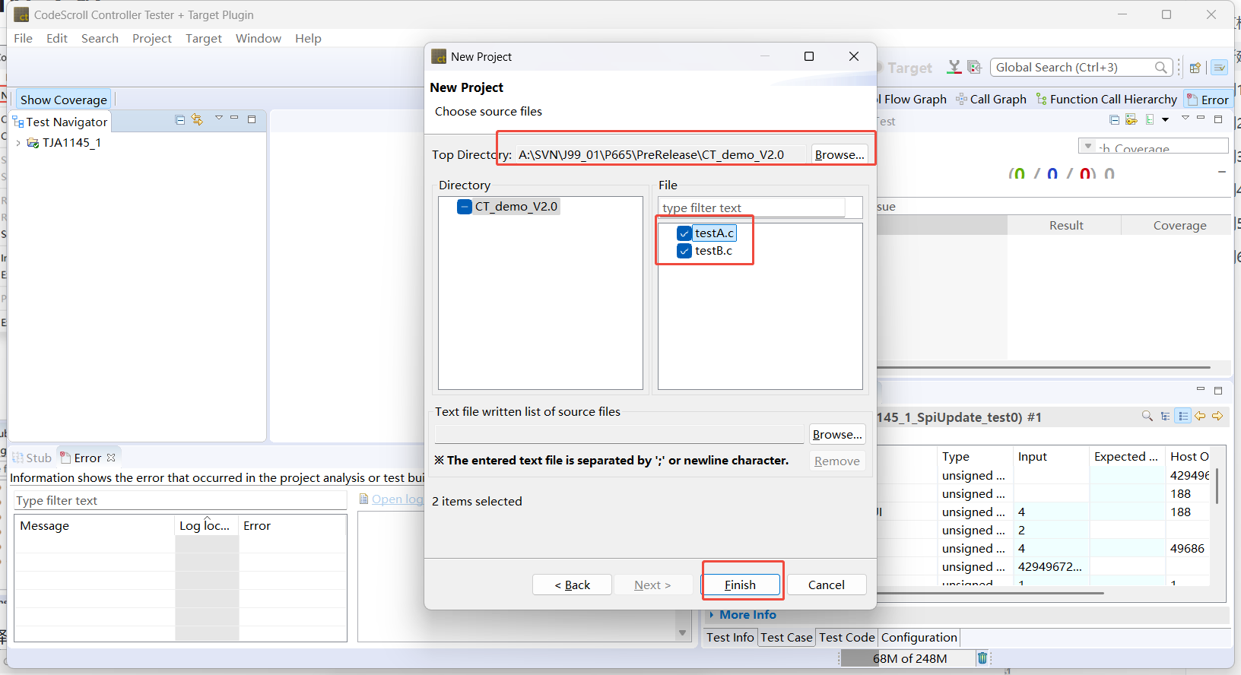This screenshot has width=1241, height=675.
Task: Switch to Call Graph tab
Action: [x=991, y=99]
